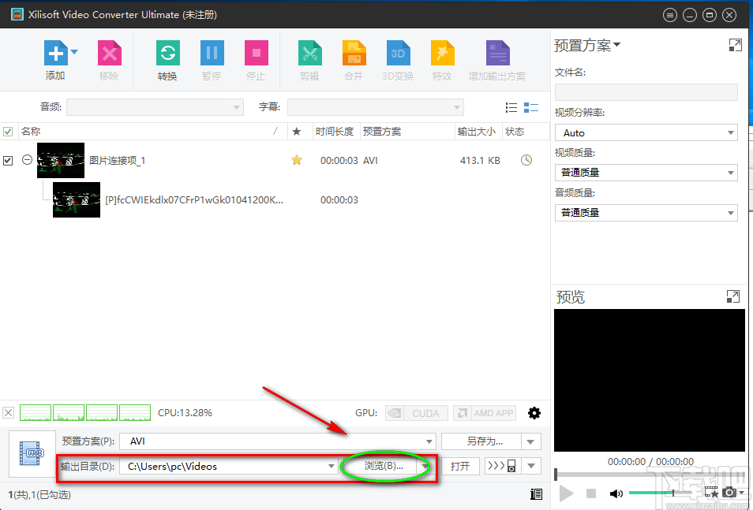
Task: Sort list by 名称 column header
Action: pos(152,132)
